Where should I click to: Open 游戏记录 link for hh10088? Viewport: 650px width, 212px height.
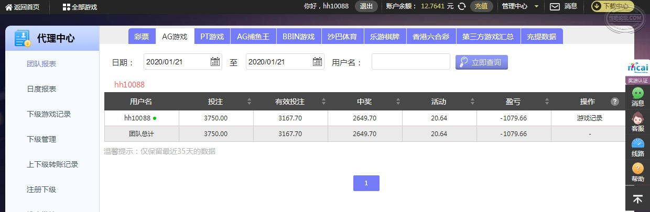click(590, 118)
